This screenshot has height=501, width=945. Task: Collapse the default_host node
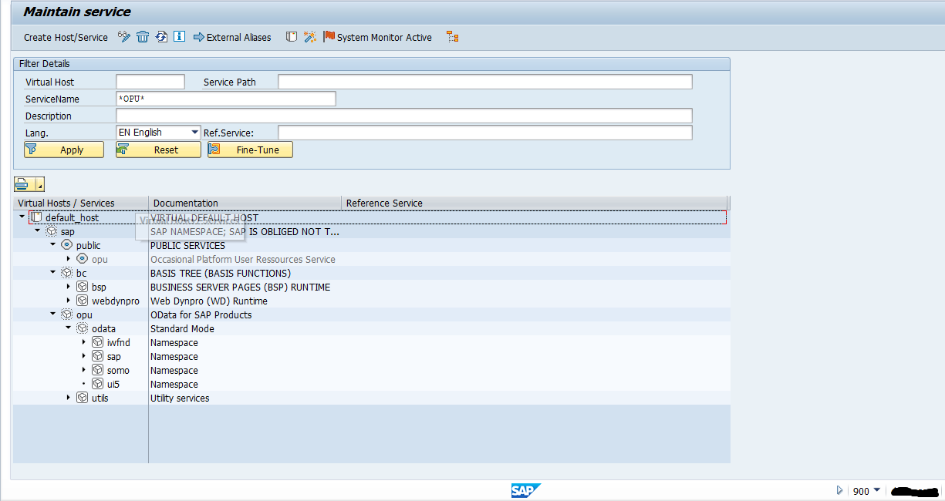[x=22, y=217]
